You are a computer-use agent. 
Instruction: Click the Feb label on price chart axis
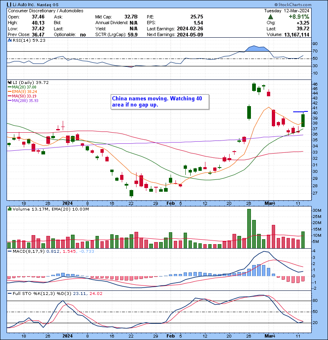pos(171,204)
